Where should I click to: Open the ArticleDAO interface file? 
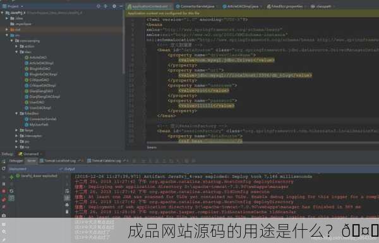click(35, 57)
